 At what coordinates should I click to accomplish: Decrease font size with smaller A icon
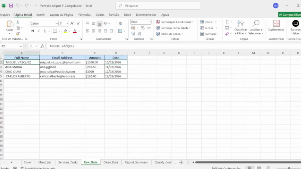coord(78,23)
